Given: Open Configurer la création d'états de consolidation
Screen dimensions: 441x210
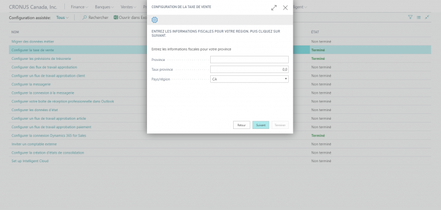Looking at the screenshot, I should point(48,152).
